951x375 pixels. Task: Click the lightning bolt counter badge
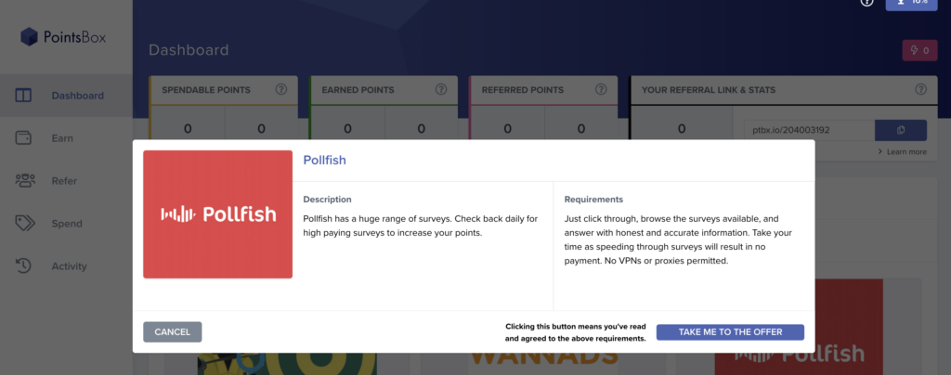tap(920, 51)
